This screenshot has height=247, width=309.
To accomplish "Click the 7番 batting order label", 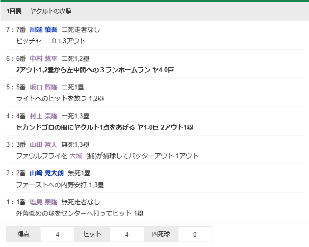I will point(21,30).
